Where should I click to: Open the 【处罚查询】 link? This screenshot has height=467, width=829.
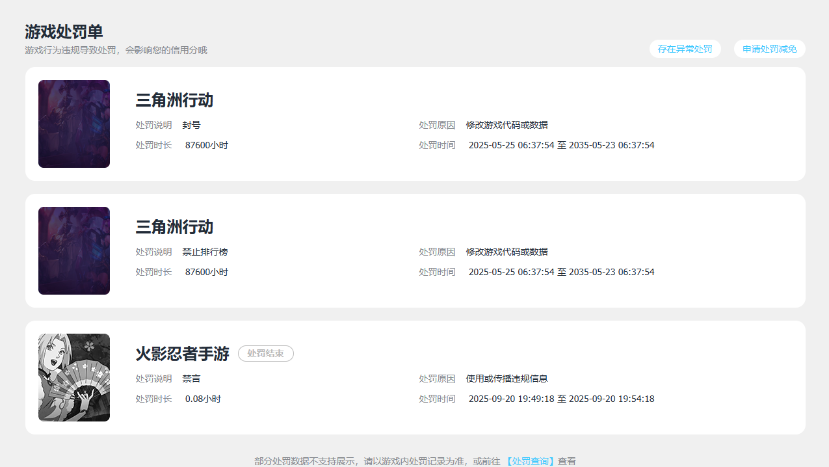(530, 460)
